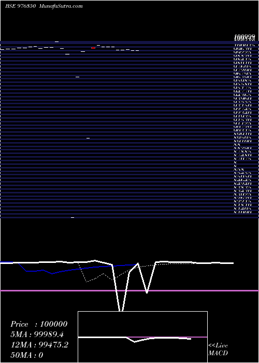The height and width of the screenshot is (363, 259).
Task: Click the red dot price marker
Action: [x=93, y=48]
